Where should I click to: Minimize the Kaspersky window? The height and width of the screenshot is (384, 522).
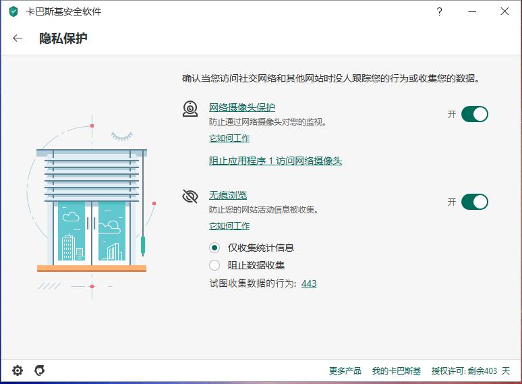pos(471,11)
